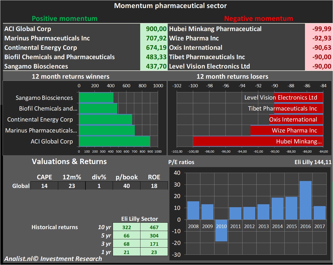Image resolution: width=333 pixels, height=265 pixels.
Task: Select the 5 yr Sector return 304
Action: 154,236
